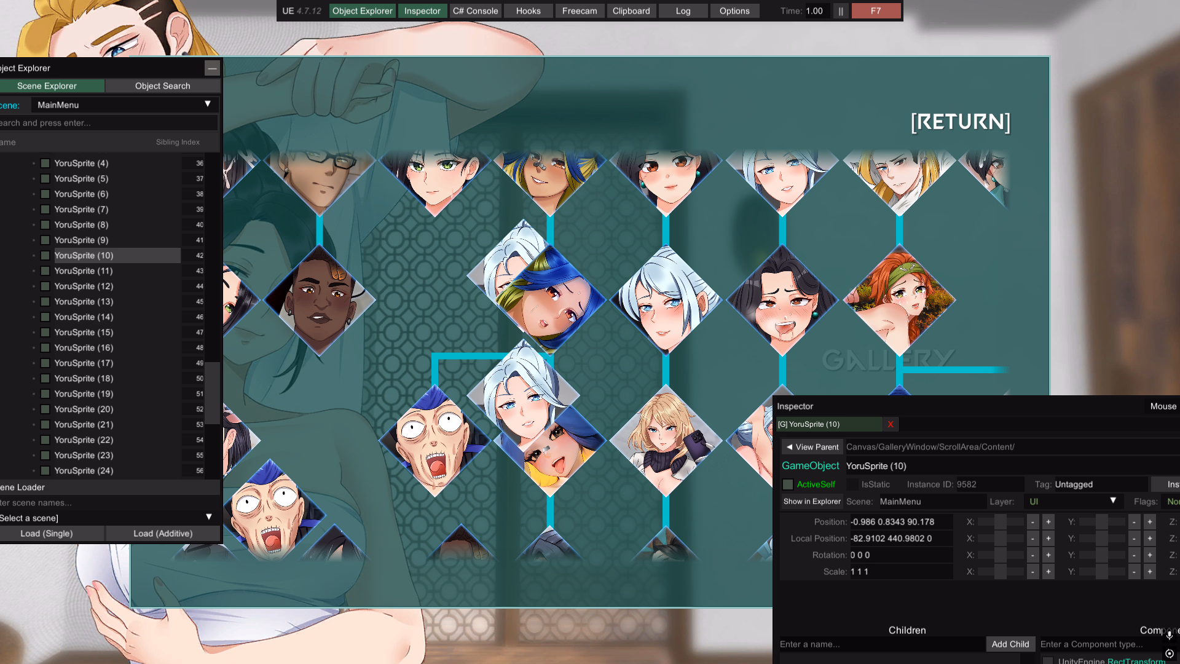Open the MainMenu scene dropdown

(x=123, y=105)
